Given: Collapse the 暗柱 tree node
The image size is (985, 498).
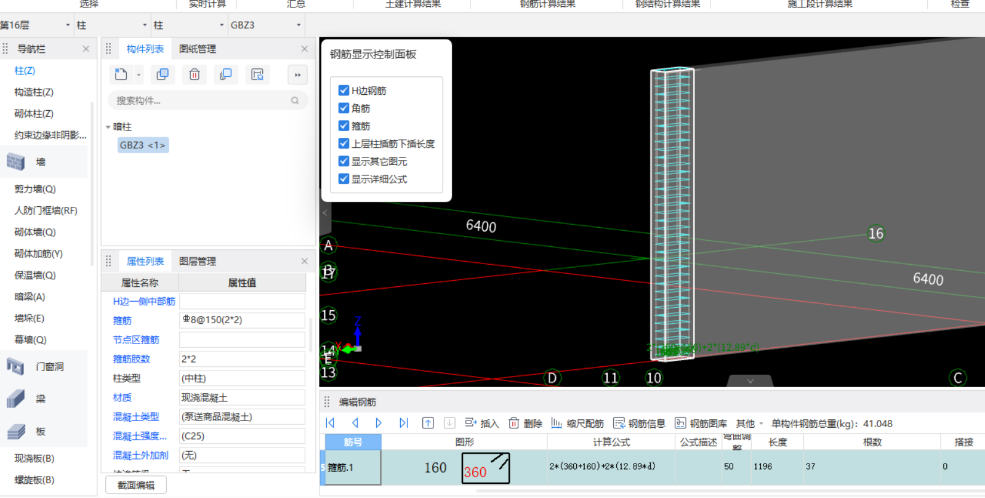Looking at the screenshot, I should coord(108,127).
